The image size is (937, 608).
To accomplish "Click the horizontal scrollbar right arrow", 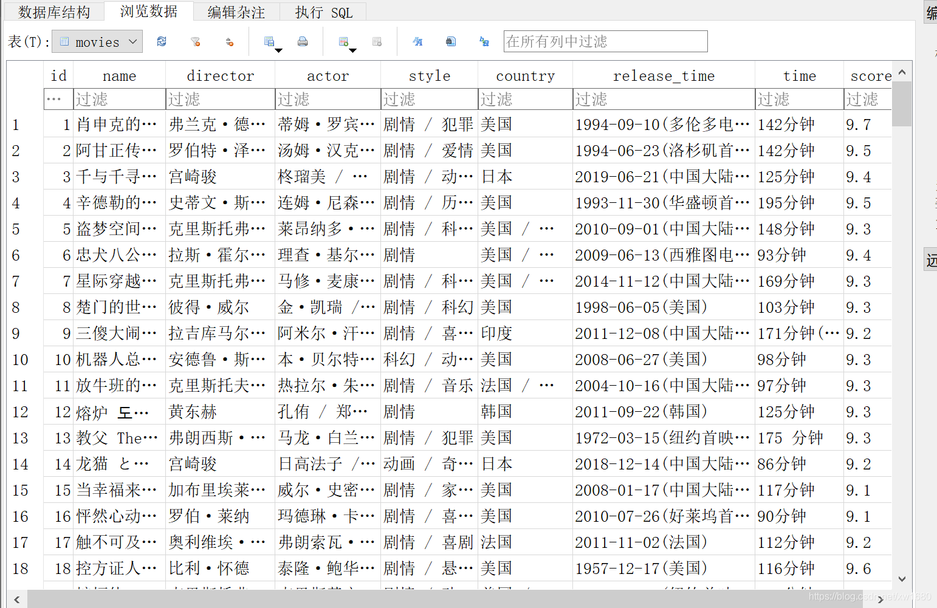I will click(880, 599).
